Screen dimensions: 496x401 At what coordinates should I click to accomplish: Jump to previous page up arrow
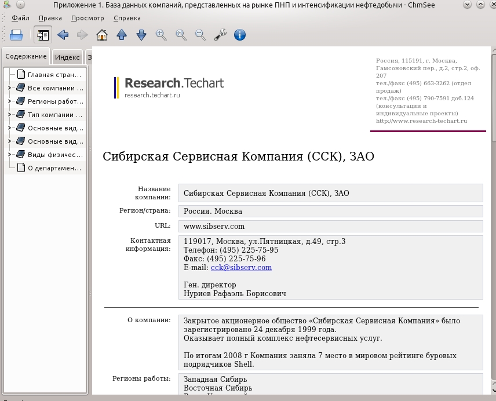coord(122,35)
